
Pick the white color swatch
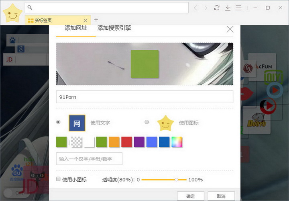90,142
